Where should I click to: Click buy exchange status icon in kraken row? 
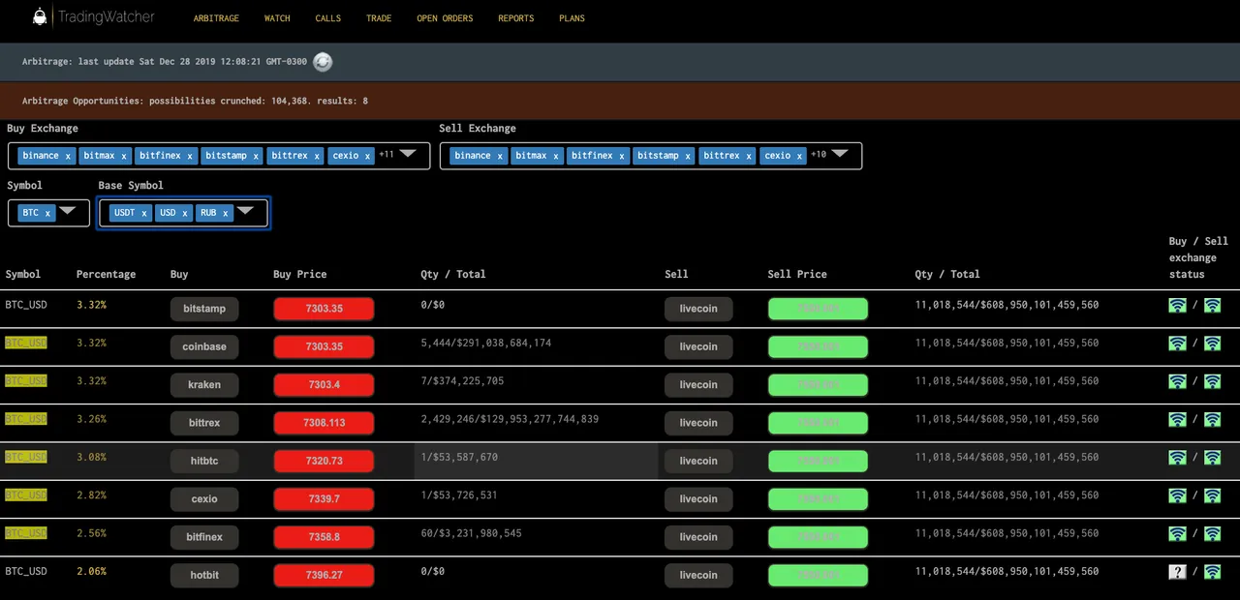[1177, 381]
